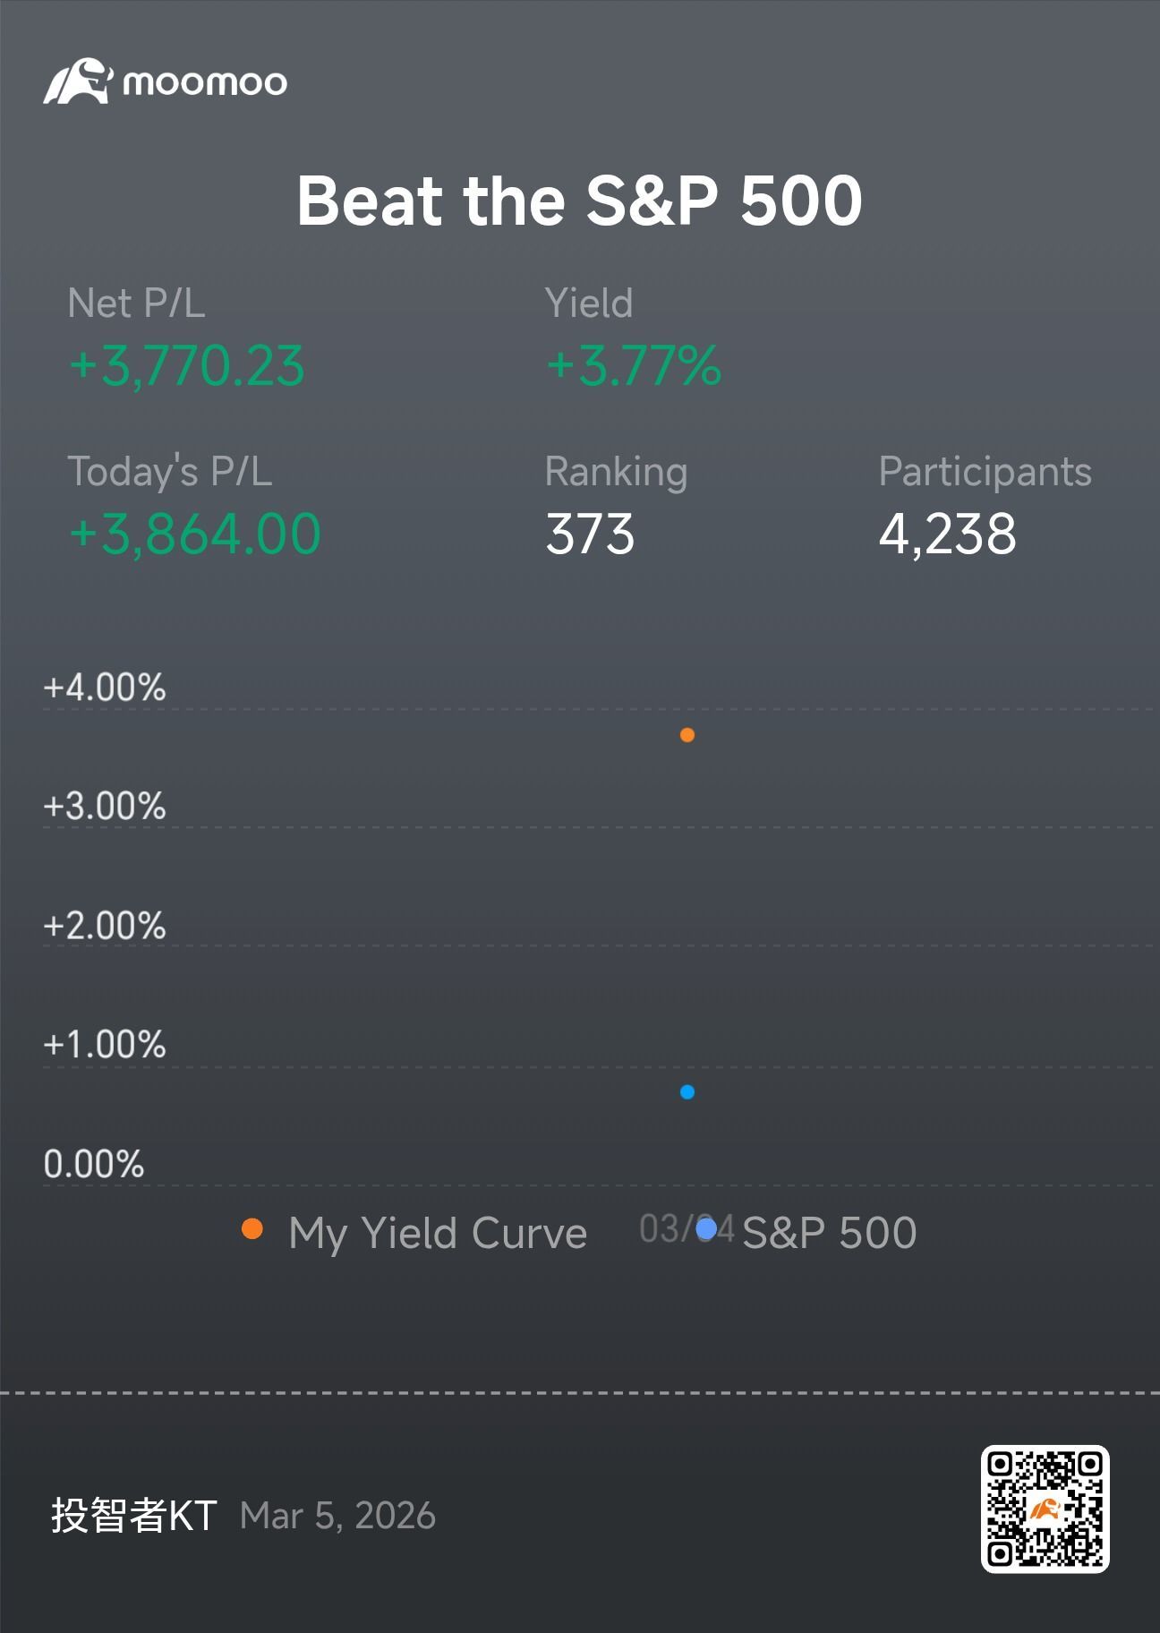Tap the Net P/L value +3,770.23
1160x1633 pixels.
click(x=187, y=366)
